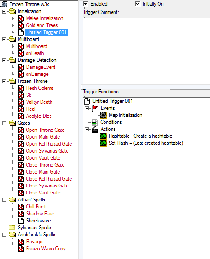Collapse the Actions node in Trigger Functions
The height and width of the screenshot is (259, 210).
(87, 129)
